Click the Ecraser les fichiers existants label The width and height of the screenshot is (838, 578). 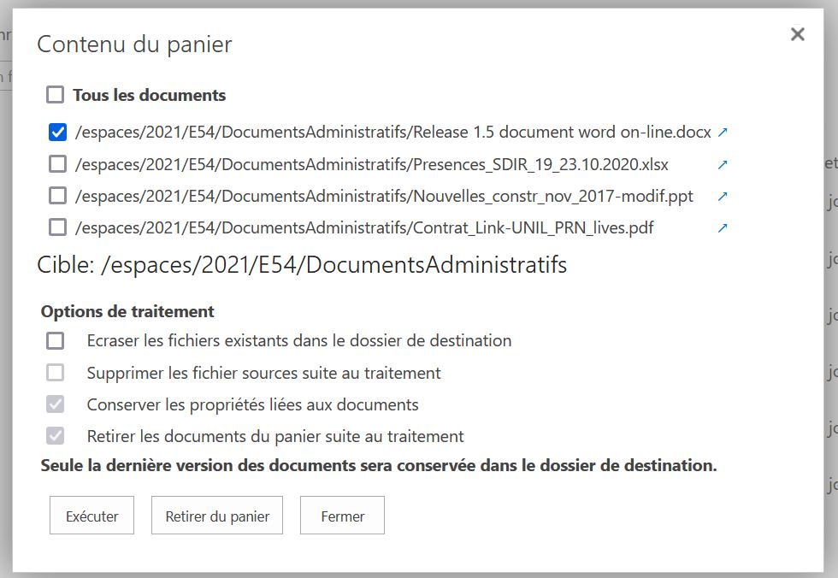pyautogui.click(x=298, y=340)
